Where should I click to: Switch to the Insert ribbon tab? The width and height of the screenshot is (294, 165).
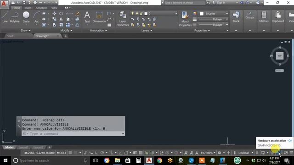coord(28,8)
